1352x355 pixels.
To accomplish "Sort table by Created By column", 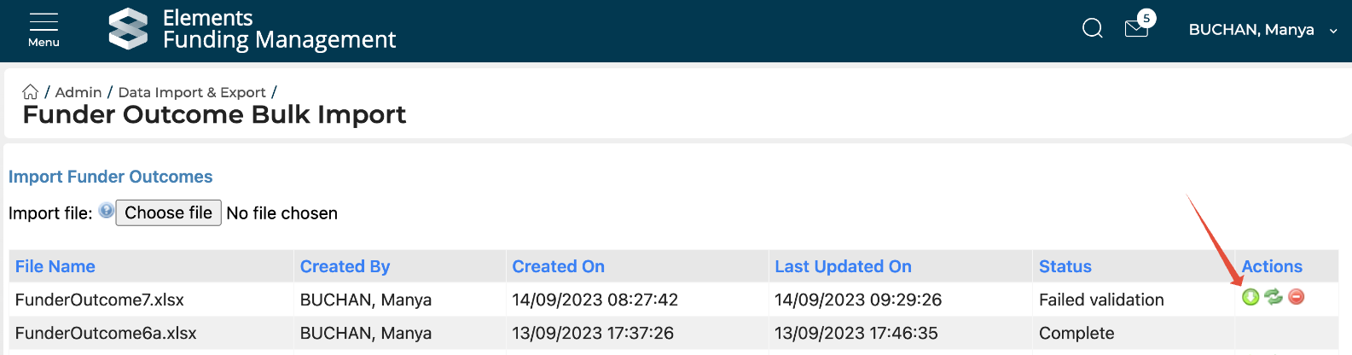I will coord(345,266).
